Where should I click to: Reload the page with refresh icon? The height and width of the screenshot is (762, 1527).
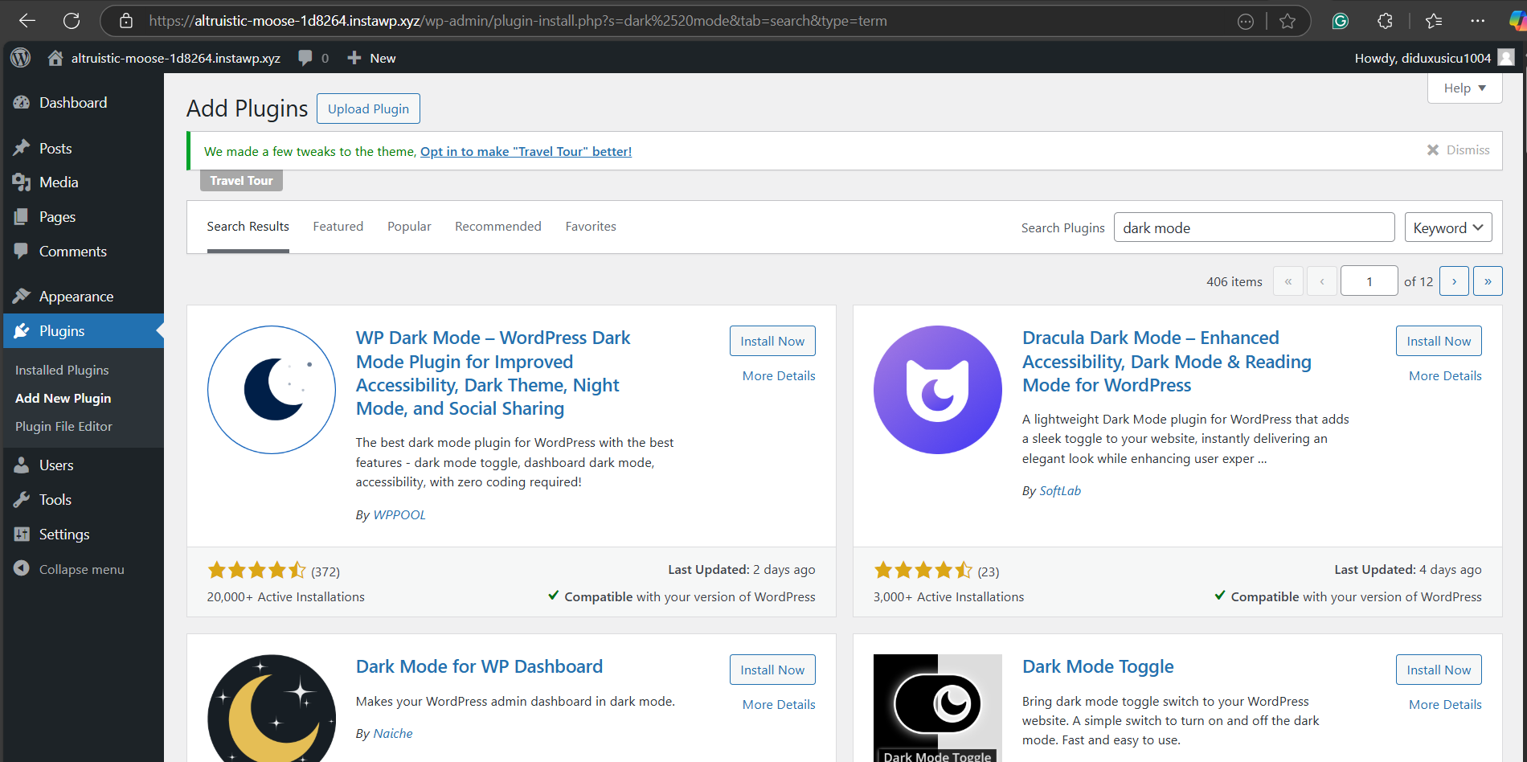click(72, 21)
